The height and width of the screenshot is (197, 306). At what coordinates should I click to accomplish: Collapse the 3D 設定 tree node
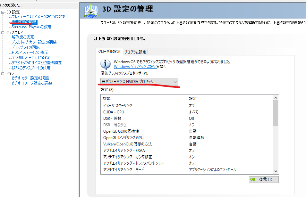tap(3, 12)
